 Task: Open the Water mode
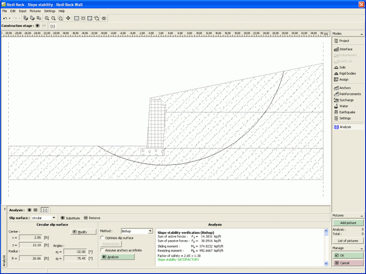(343, 106)
